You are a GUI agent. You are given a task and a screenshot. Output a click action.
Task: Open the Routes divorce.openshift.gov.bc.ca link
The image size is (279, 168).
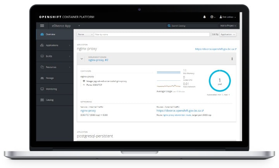(179, 110)
